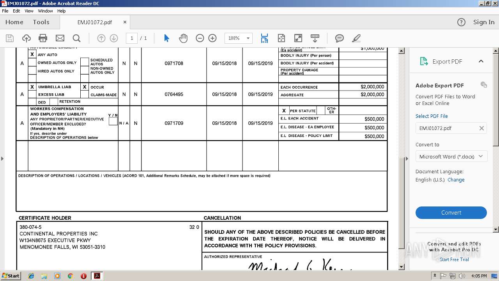Check the EXCESS LIAB box
Viewport: 499px width, 281px height.
32,94
